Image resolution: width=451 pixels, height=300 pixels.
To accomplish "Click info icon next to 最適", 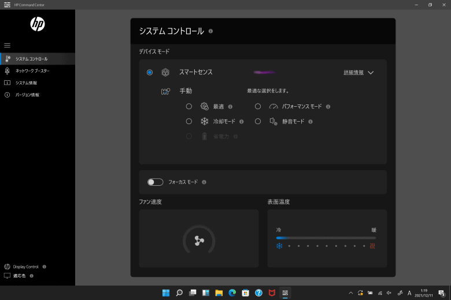I will click(230, 107).
